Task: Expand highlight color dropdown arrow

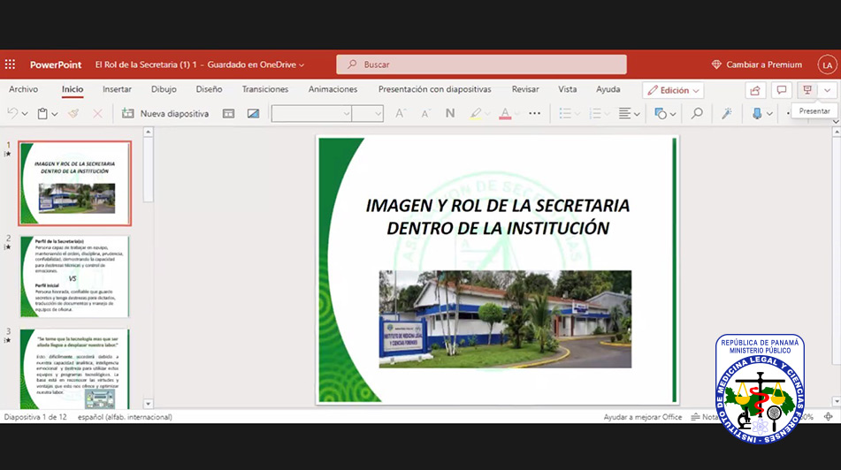Action: point(487,114)
